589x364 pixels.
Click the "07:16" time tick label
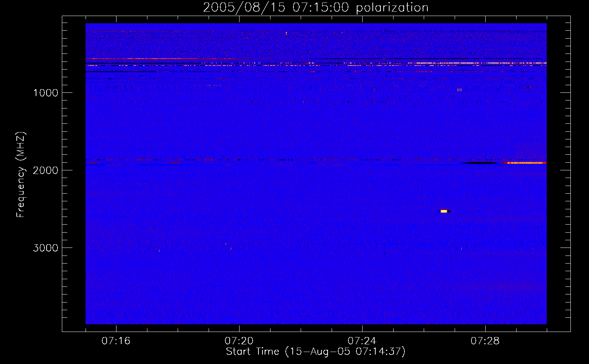[x=116, y=341]
